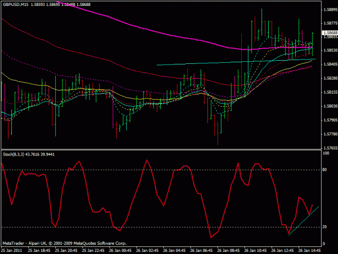Image resolution: width=338 pixels, height=254 pixels.
Task: Click the highlighted current price 1.58688 tag
Action: pyautogui.click(x=330, y=32)
